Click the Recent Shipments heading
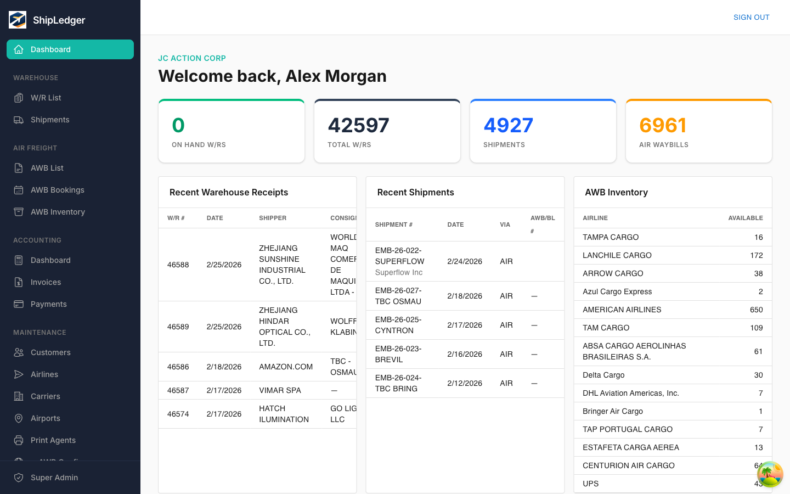 416,192
